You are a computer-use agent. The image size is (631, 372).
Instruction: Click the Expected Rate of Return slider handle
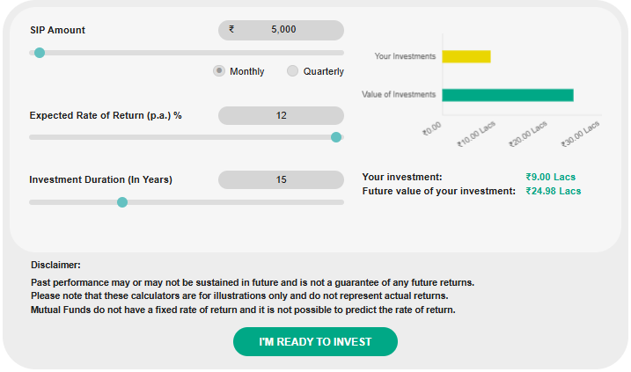pos(336,137)
